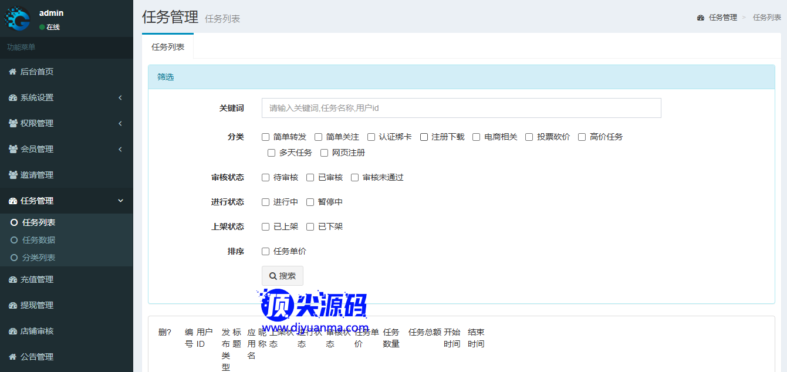Viewport: 787px width, 372px height.
Task: Click the users icon beside 邀请管理
Action: [12, 175]
